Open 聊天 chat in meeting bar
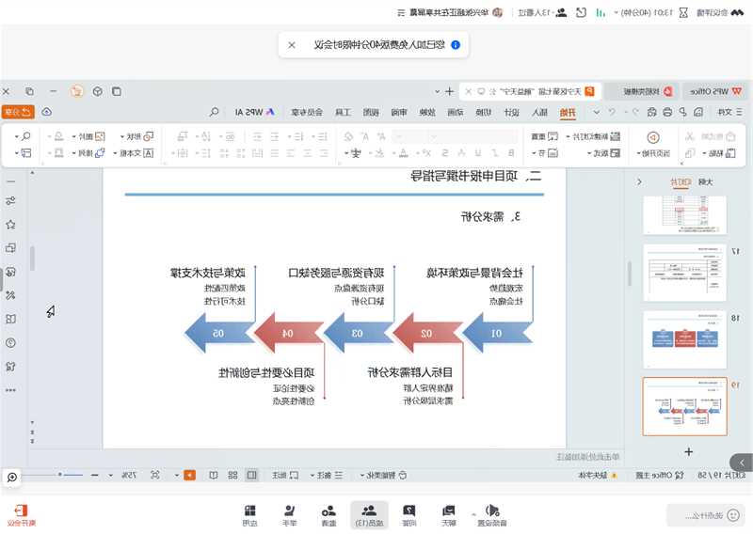Screen dimensions: 753x534 coord(449,515)
